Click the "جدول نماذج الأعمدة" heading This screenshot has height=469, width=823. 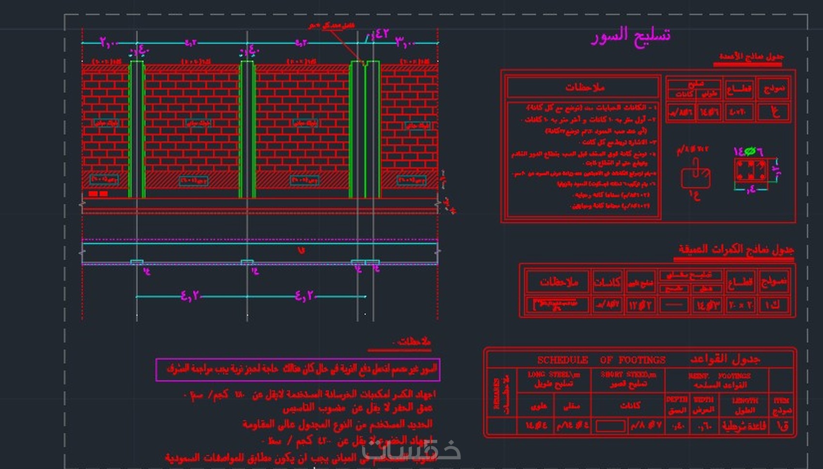[x=751, y=57]
